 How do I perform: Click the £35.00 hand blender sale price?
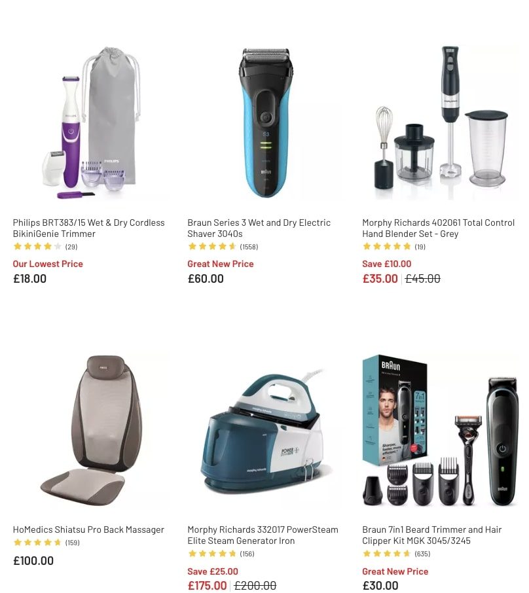tap(380, 279)
